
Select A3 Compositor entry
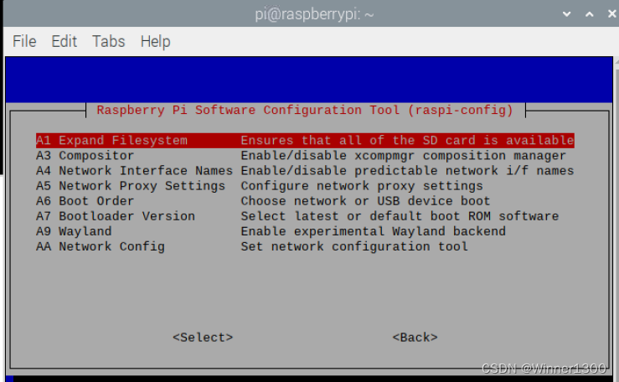[x=305, y=156]
